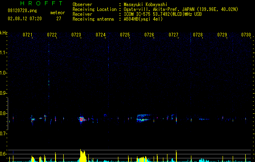The image size is (255, 162).
Task: Click the antenna value A504HB(yagi 4el)
Action: [143, 19]
